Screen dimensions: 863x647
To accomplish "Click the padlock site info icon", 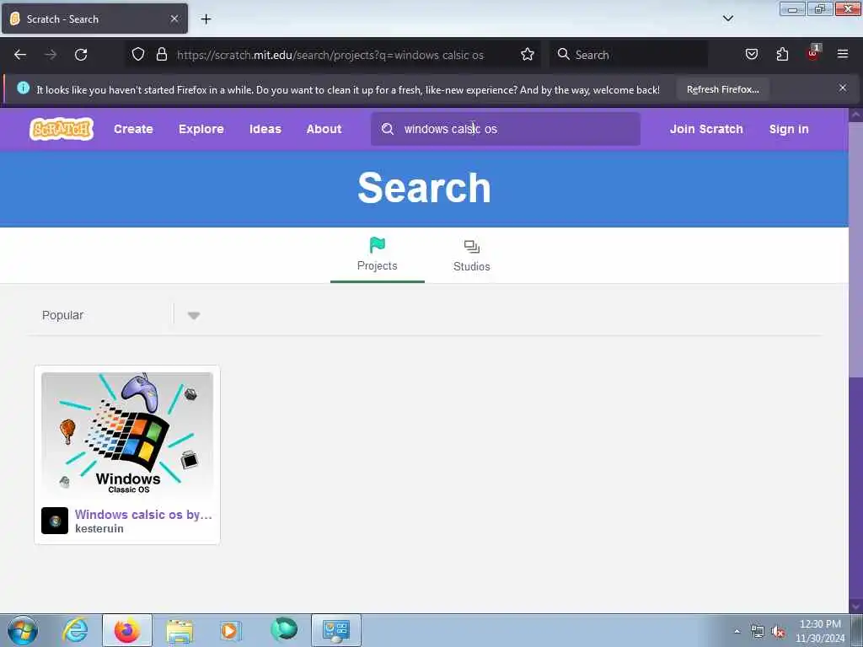I will [x=162, y=55].
